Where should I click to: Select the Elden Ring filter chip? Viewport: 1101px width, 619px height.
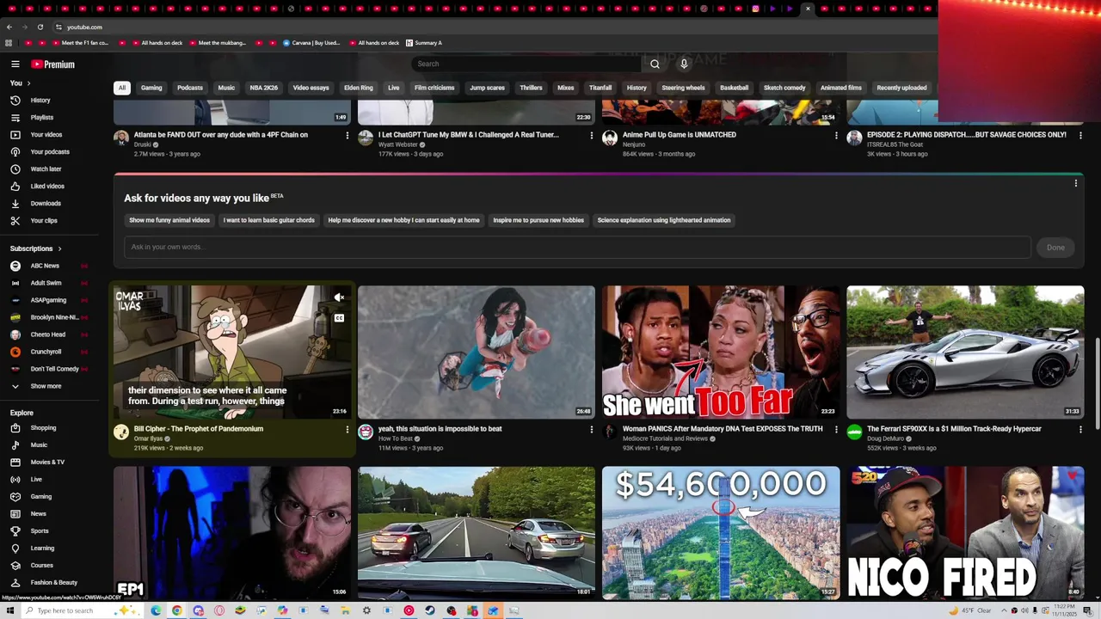coord(359,88)
